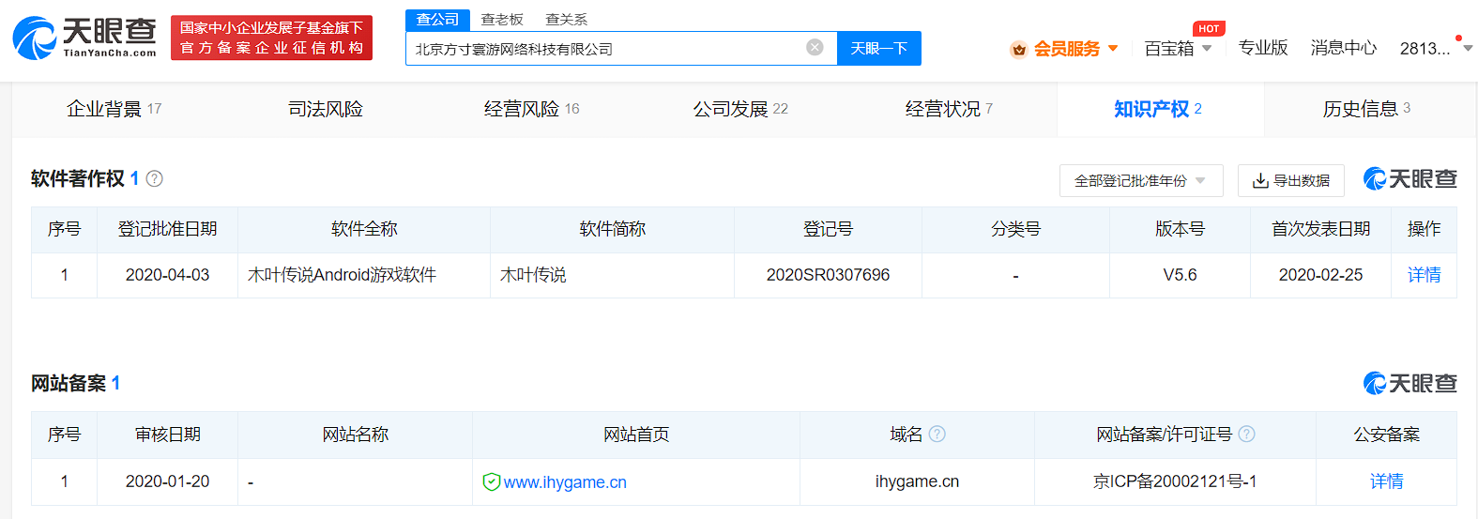Click help icon beside 网站备案/许可证号 header

(x=1246, y=434)
